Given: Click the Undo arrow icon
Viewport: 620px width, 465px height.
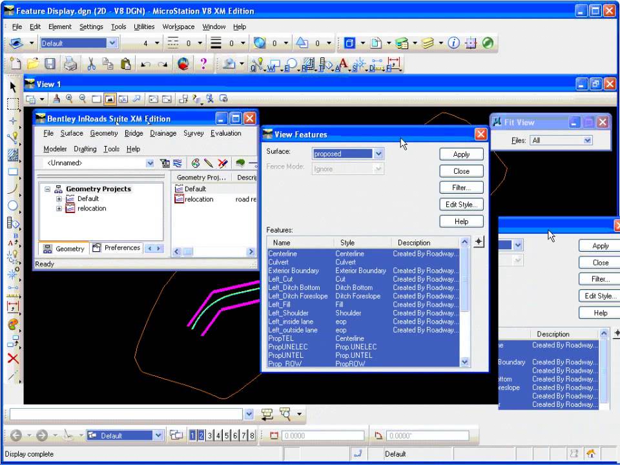Looking at the screenshot, I should coord(145,65).
